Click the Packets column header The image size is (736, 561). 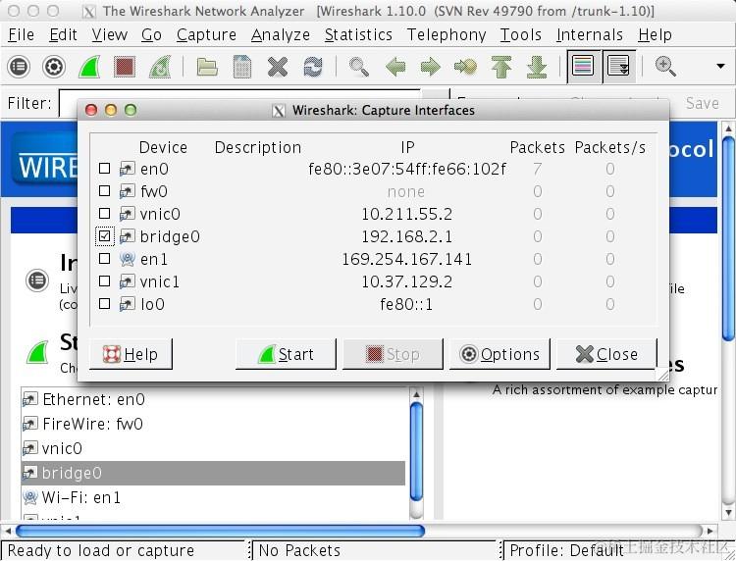tap(537, 147)
